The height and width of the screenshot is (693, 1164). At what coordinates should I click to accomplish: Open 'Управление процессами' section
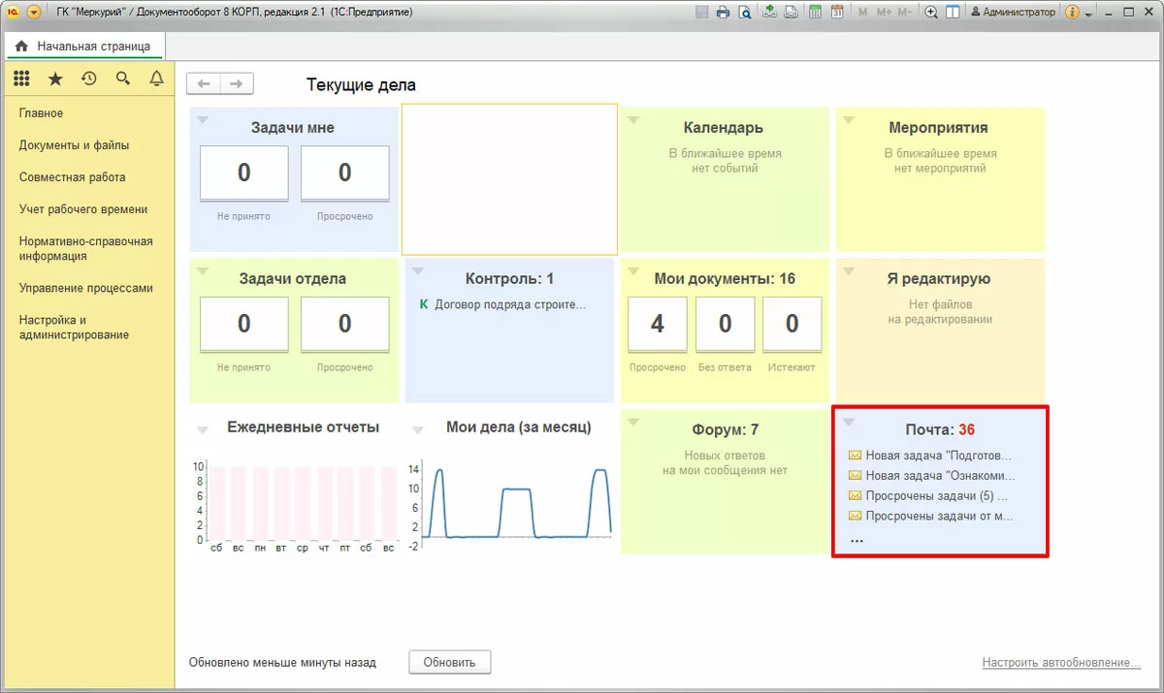85,288
